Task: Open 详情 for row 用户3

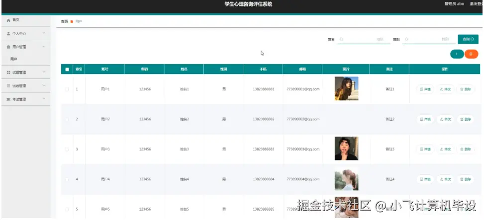Action: [x=425, y=149]
